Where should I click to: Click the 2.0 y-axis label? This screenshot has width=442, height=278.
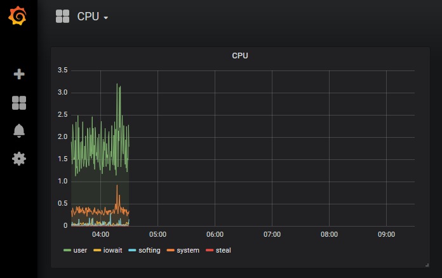click(63, 137)
